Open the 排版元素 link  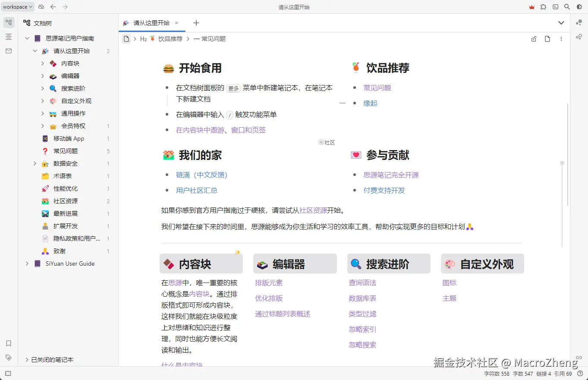tap(269, 283)
